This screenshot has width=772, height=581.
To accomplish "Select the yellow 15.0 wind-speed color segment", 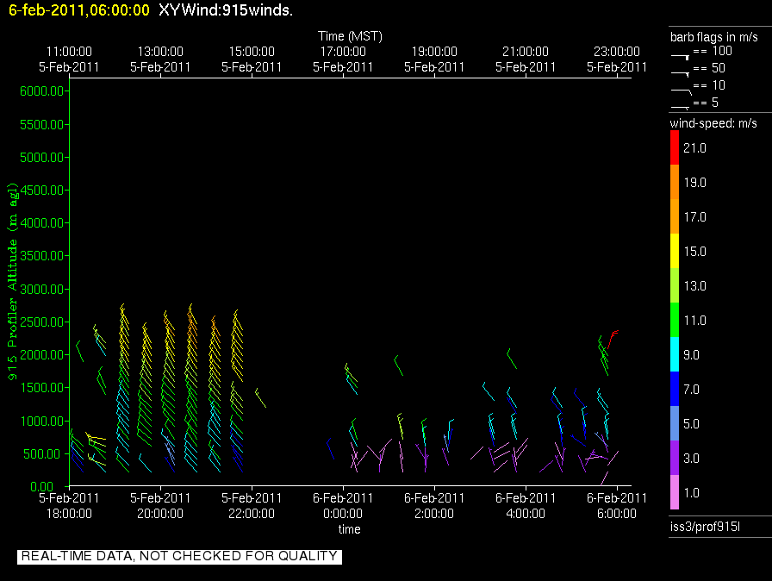I will coord(675,252).
